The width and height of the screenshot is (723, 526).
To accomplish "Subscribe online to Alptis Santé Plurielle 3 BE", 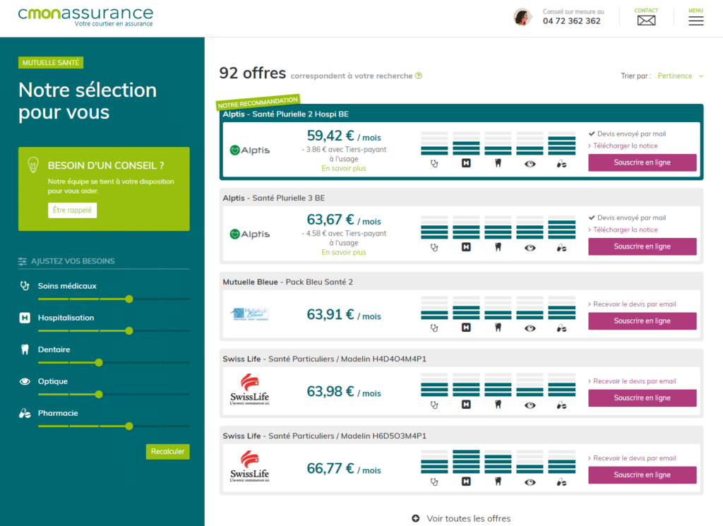I will (x=642, y=246).
